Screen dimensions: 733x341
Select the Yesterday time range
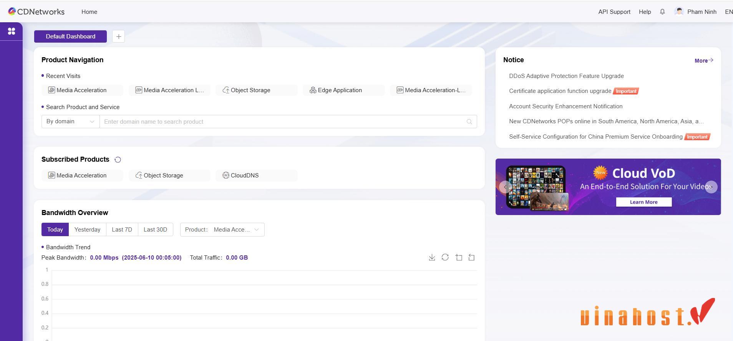pyautogui.click(x=87, y=230)
